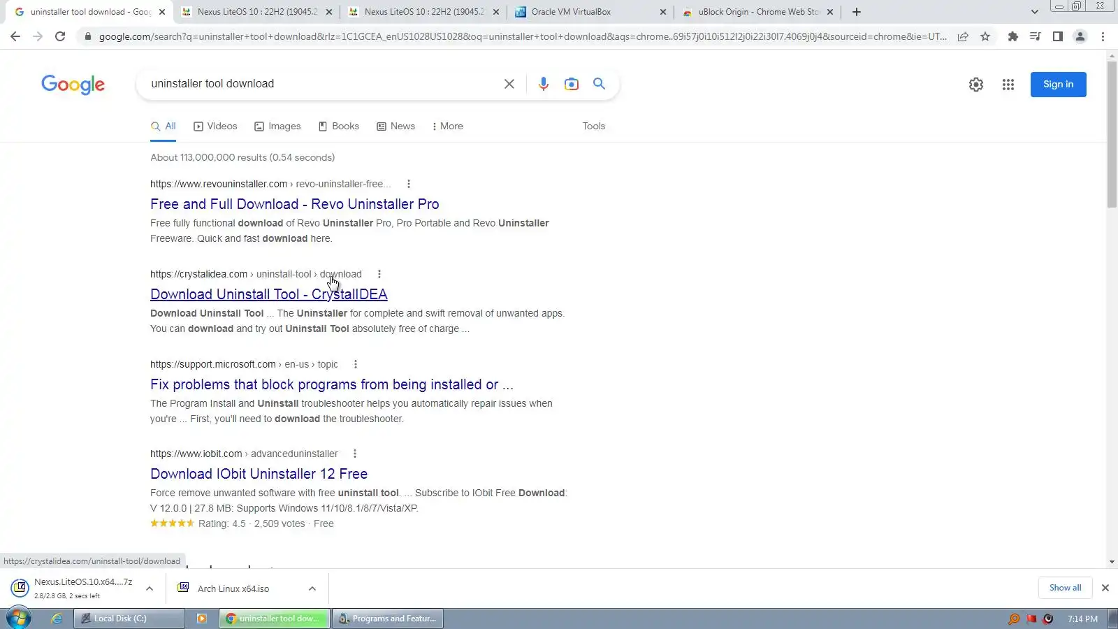Bookmark this page with the star icon
The width and height of the screenshot is (1118, 629).
(985, 36)
